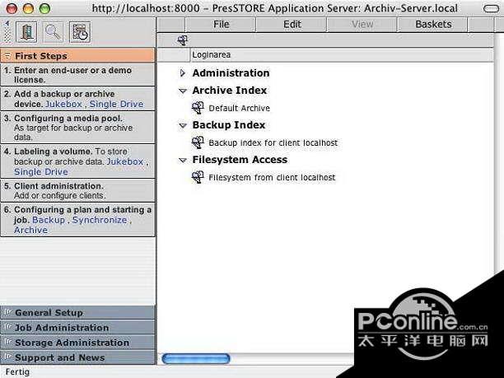Click the Administration heading text
Viewport: 504px width, 378px height.
[231, 73]
